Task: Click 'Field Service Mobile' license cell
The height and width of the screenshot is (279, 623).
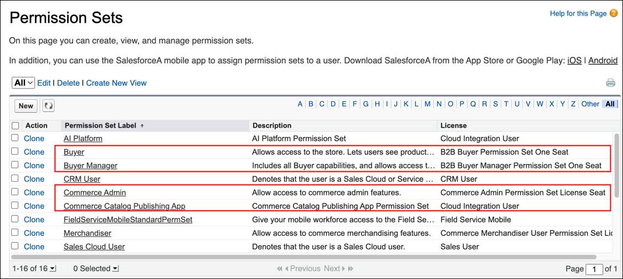Action: (x=476, y=219)
